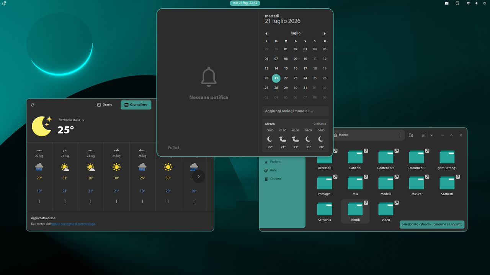Open Preferiti in the file manager sidebar
Viewport: 490px width, 275px height.
(276, 162)
